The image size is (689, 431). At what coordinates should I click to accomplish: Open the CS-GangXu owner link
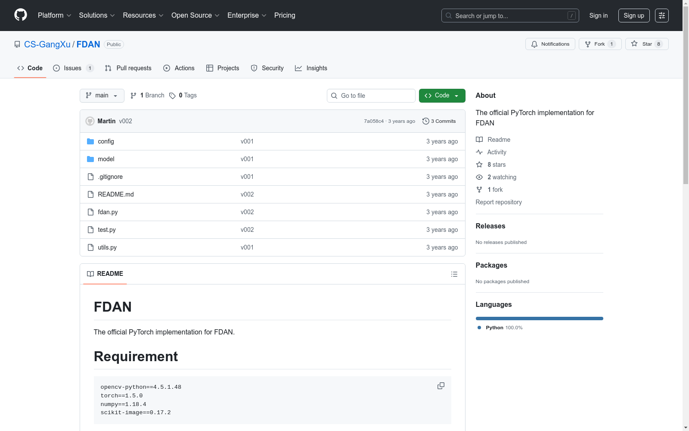(47, 44)
